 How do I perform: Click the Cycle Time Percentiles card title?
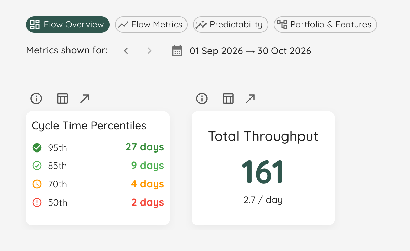pyautogui.click(x=89, y=125)
